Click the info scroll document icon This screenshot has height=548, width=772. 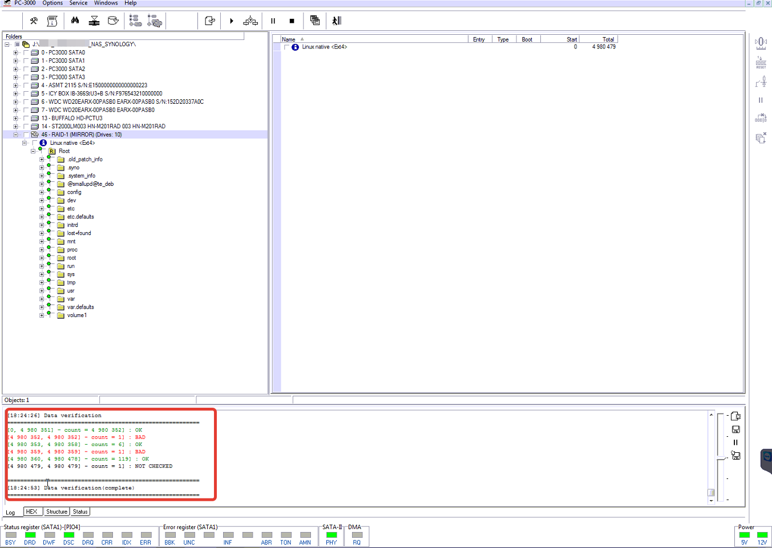(x=52, y=21)
